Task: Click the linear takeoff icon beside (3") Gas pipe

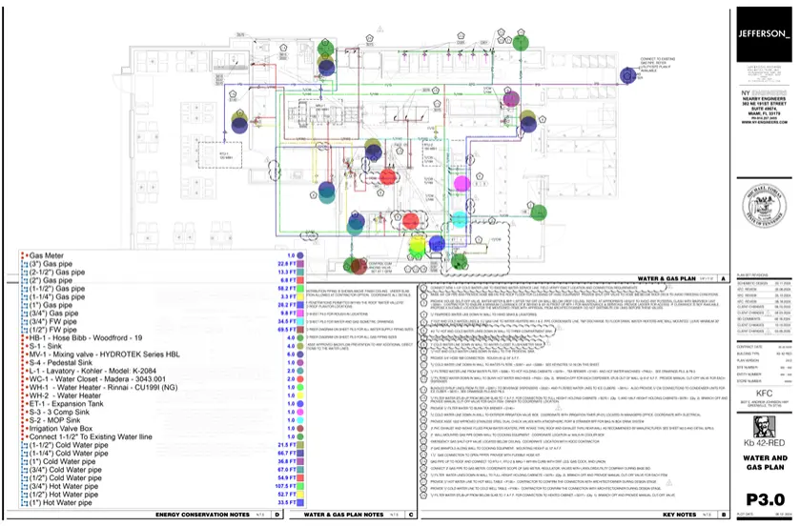Action: pos(24,264)
